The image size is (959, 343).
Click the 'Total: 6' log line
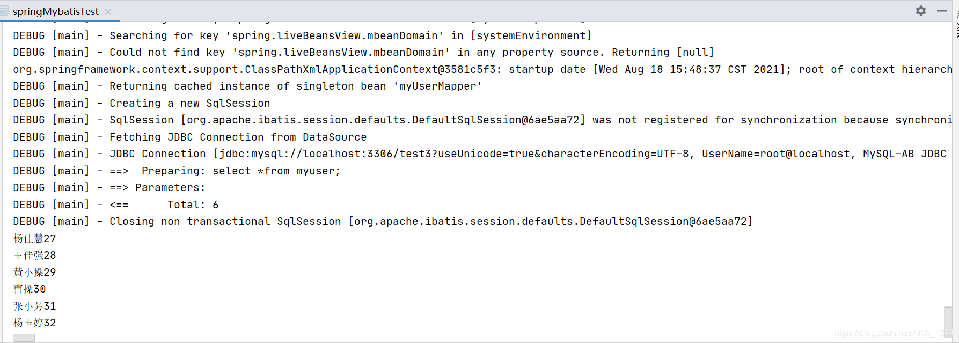point(116,205)
